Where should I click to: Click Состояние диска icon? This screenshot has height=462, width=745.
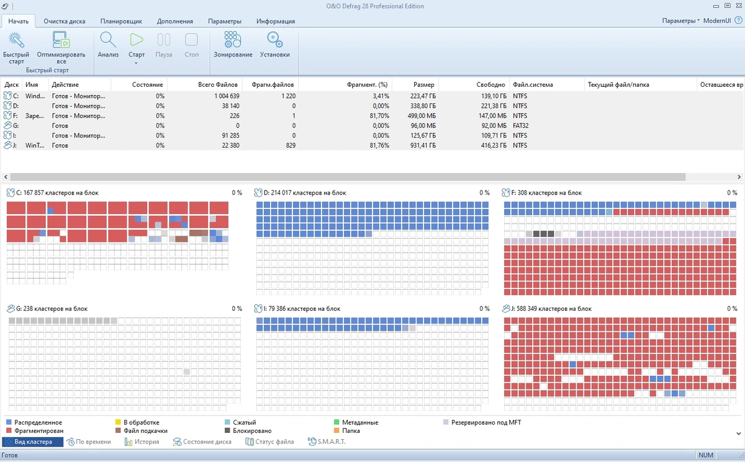point(176,442)
